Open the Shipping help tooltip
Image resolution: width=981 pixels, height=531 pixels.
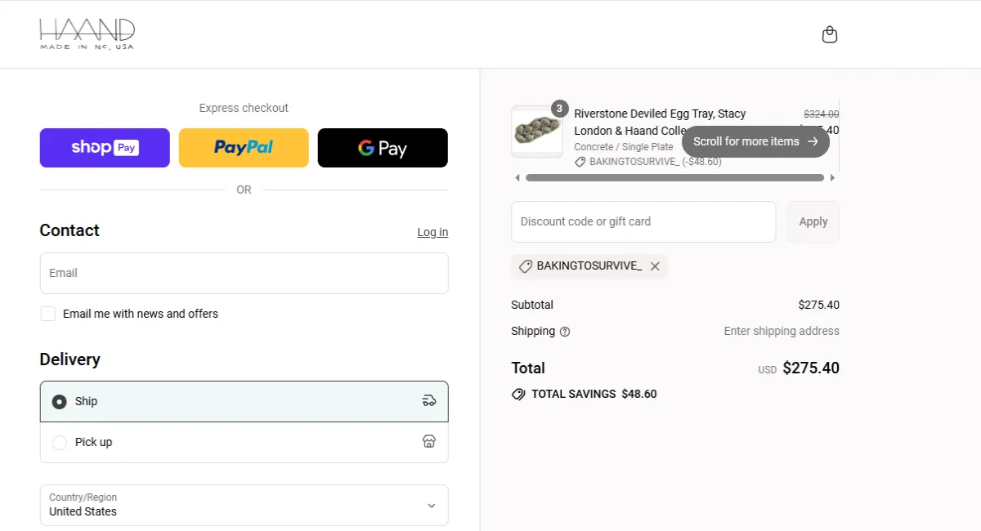point(566,331)
